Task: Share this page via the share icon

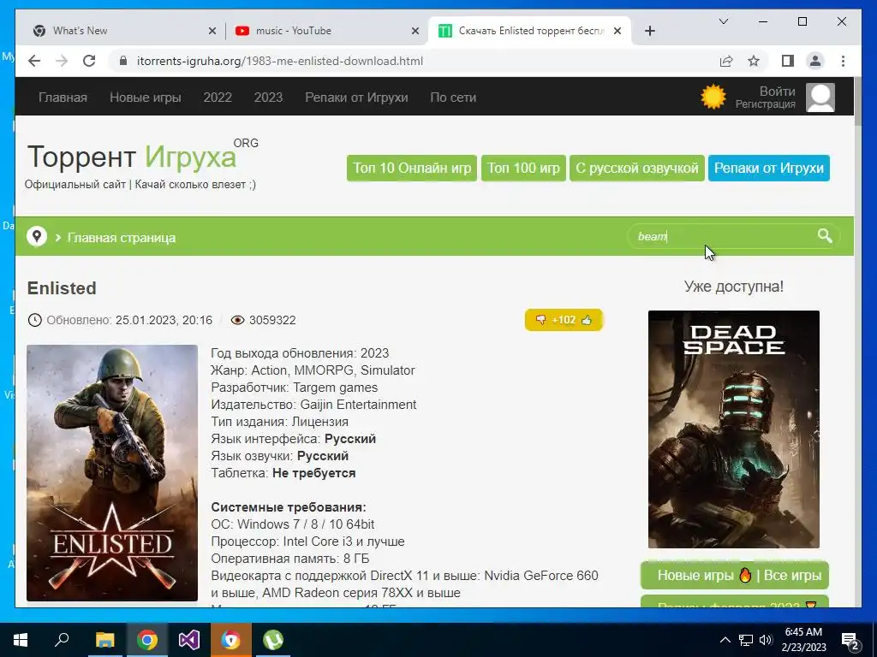Action: point(726,61)
